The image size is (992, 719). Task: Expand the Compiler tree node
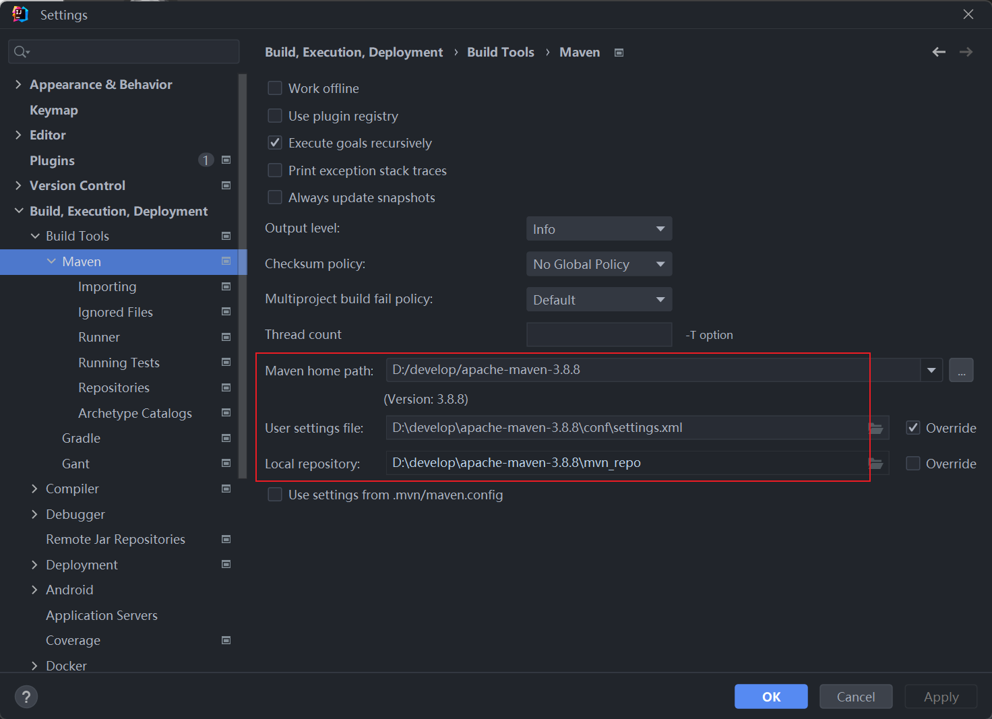[x=34, y=489]
